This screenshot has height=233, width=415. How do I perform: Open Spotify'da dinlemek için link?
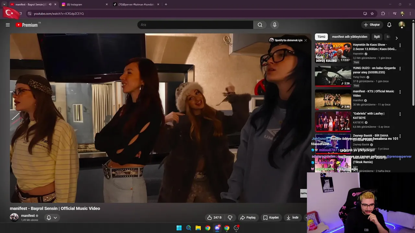pyautogui.click(x=286, y=40)
